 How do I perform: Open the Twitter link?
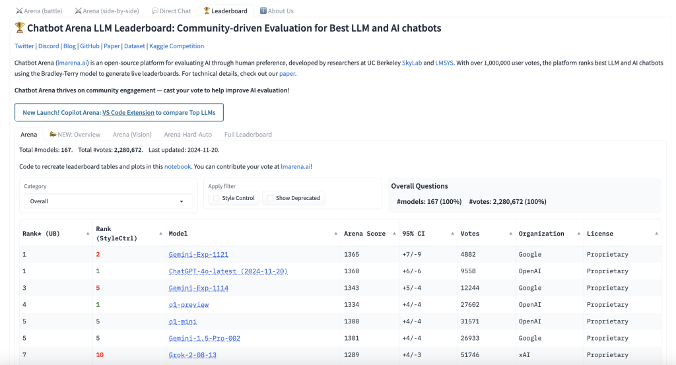coord(24,46)
